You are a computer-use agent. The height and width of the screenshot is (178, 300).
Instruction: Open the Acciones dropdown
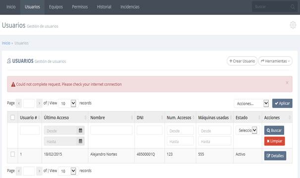coord(251,103)
